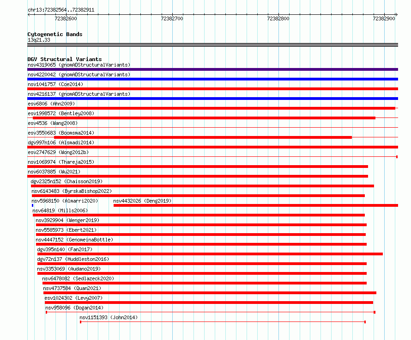Viewport: 411px width, 340px height.
Task: Open variant nsv1041757 (Coe2014)
Action: [x=55, y=84]
